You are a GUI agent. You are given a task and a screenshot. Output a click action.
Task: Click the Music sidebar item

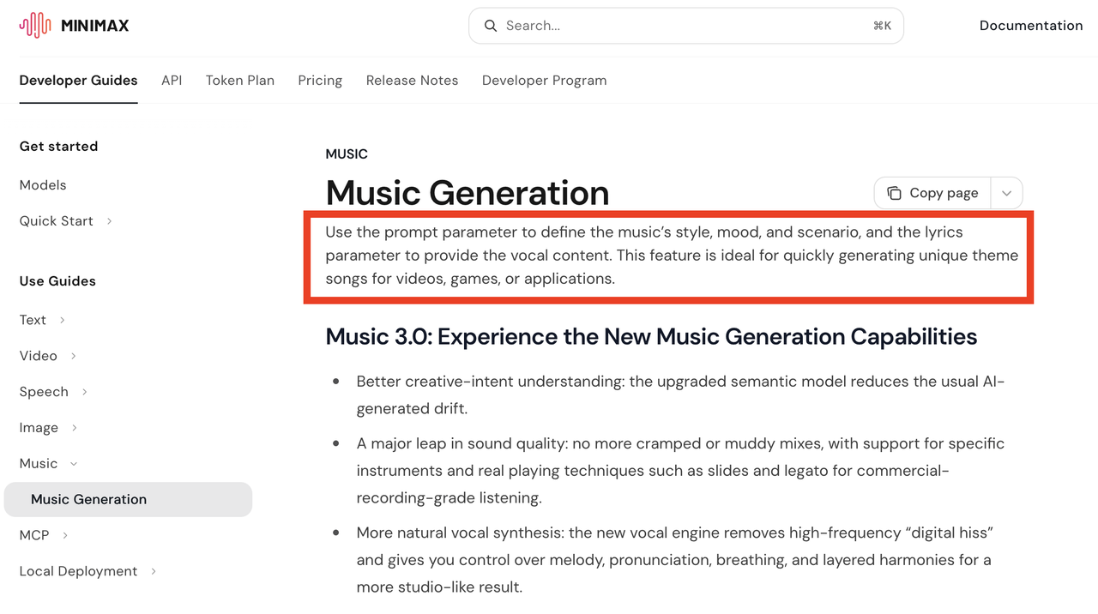(x=39, y=464)
